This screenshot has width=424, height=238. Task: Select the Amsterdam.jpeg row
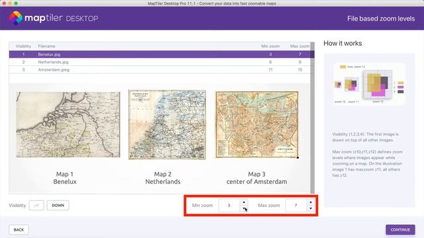coord(160,69)
